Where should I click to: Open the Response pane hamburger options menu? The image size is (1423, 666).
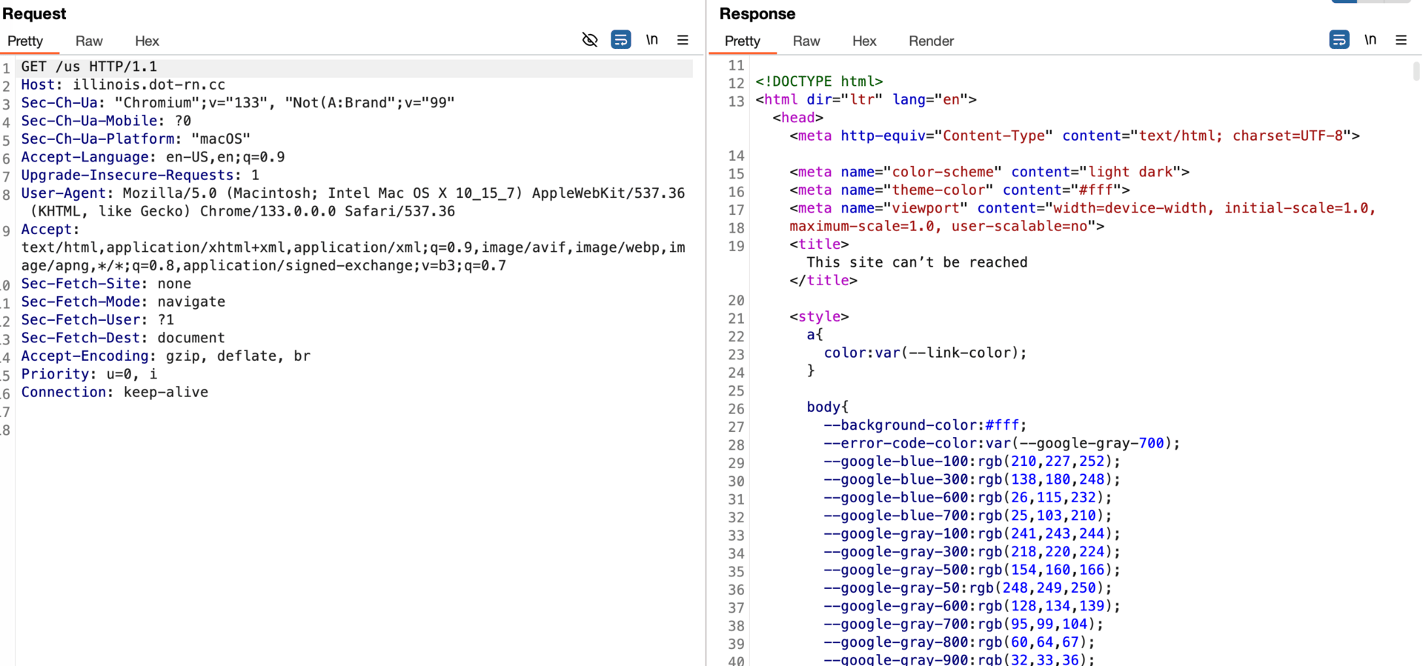[1401, 40]
